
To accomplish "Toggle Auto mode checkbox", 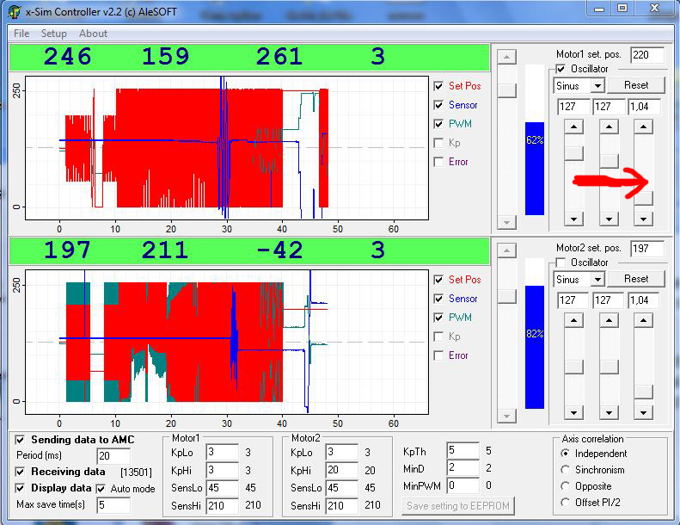I will pyautogui.click(x=101, y=489).
